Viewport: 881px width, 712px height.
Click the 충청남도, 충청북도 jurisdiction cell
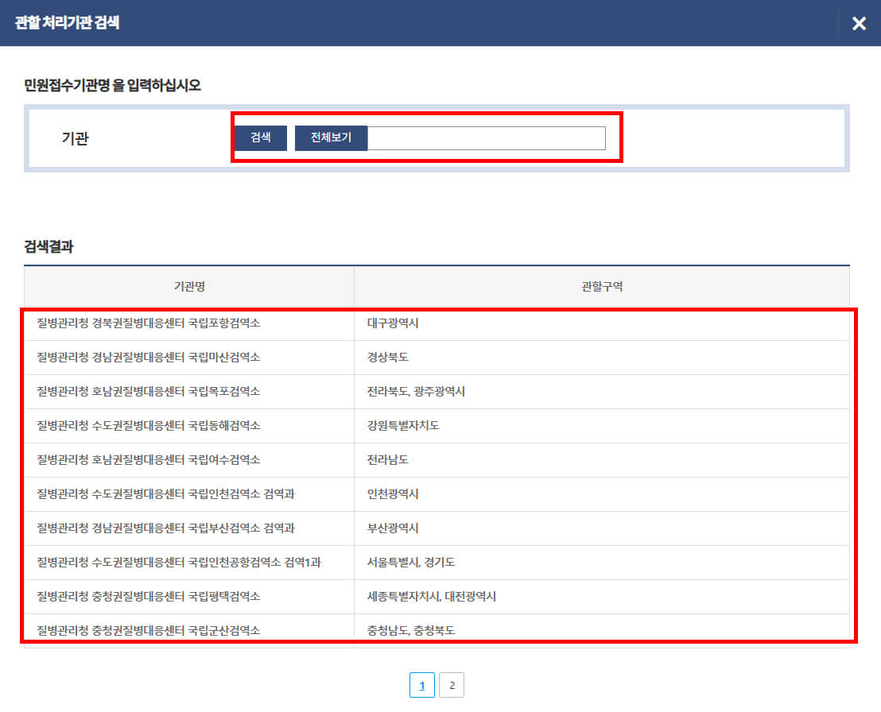pos(602,631)
